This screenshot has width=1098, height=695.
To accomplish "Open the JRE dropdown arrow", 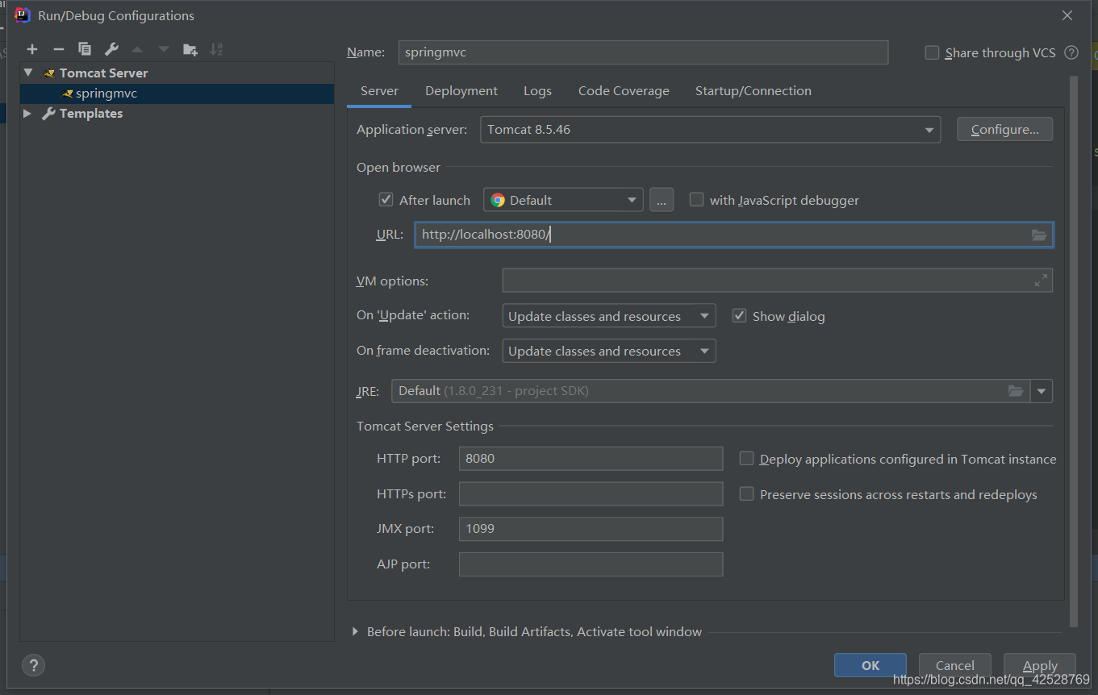I will coord(1042,391).
